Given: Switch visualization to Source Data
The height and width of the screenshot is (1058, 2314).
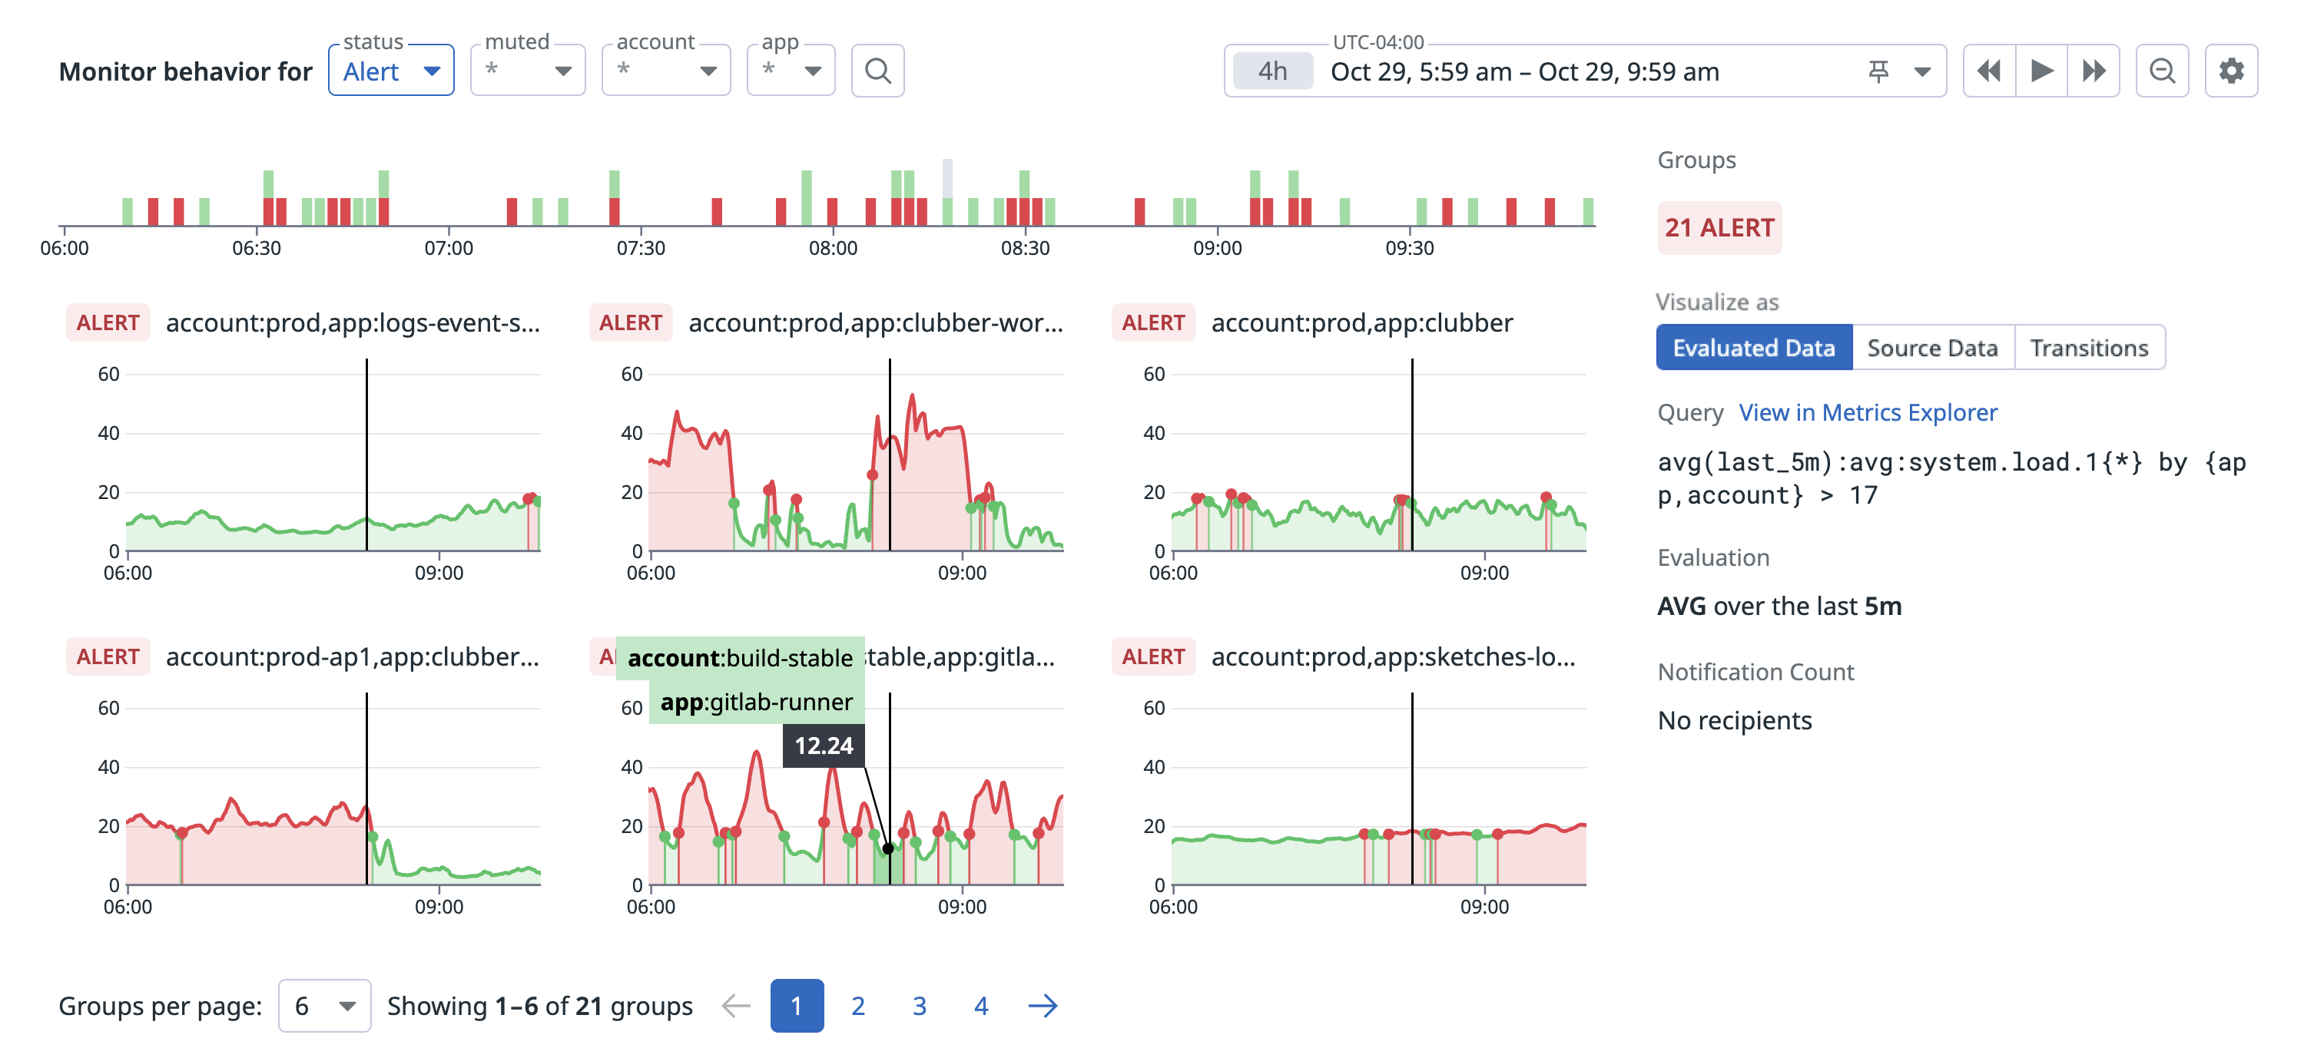Looking at the screenshot, I should [x=1932, y=347].
